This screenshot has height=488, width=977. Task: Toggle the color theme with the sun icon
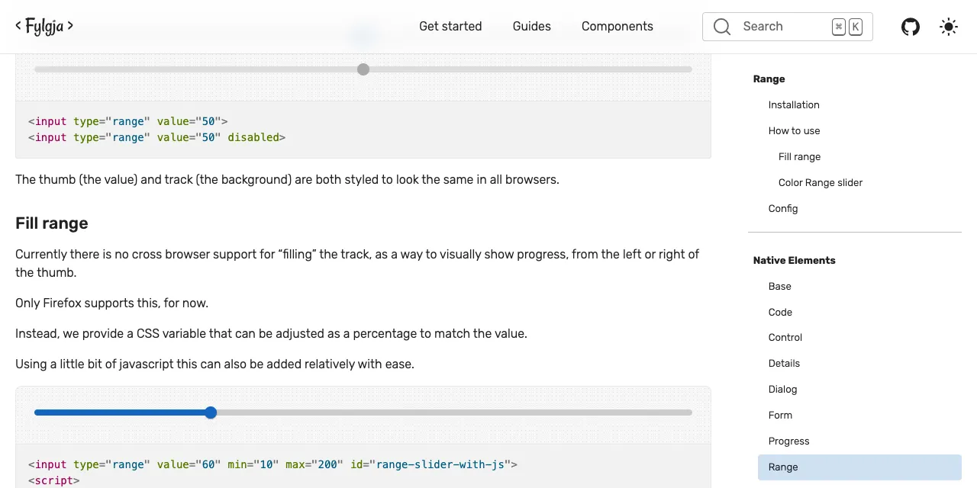pos(948,27)
